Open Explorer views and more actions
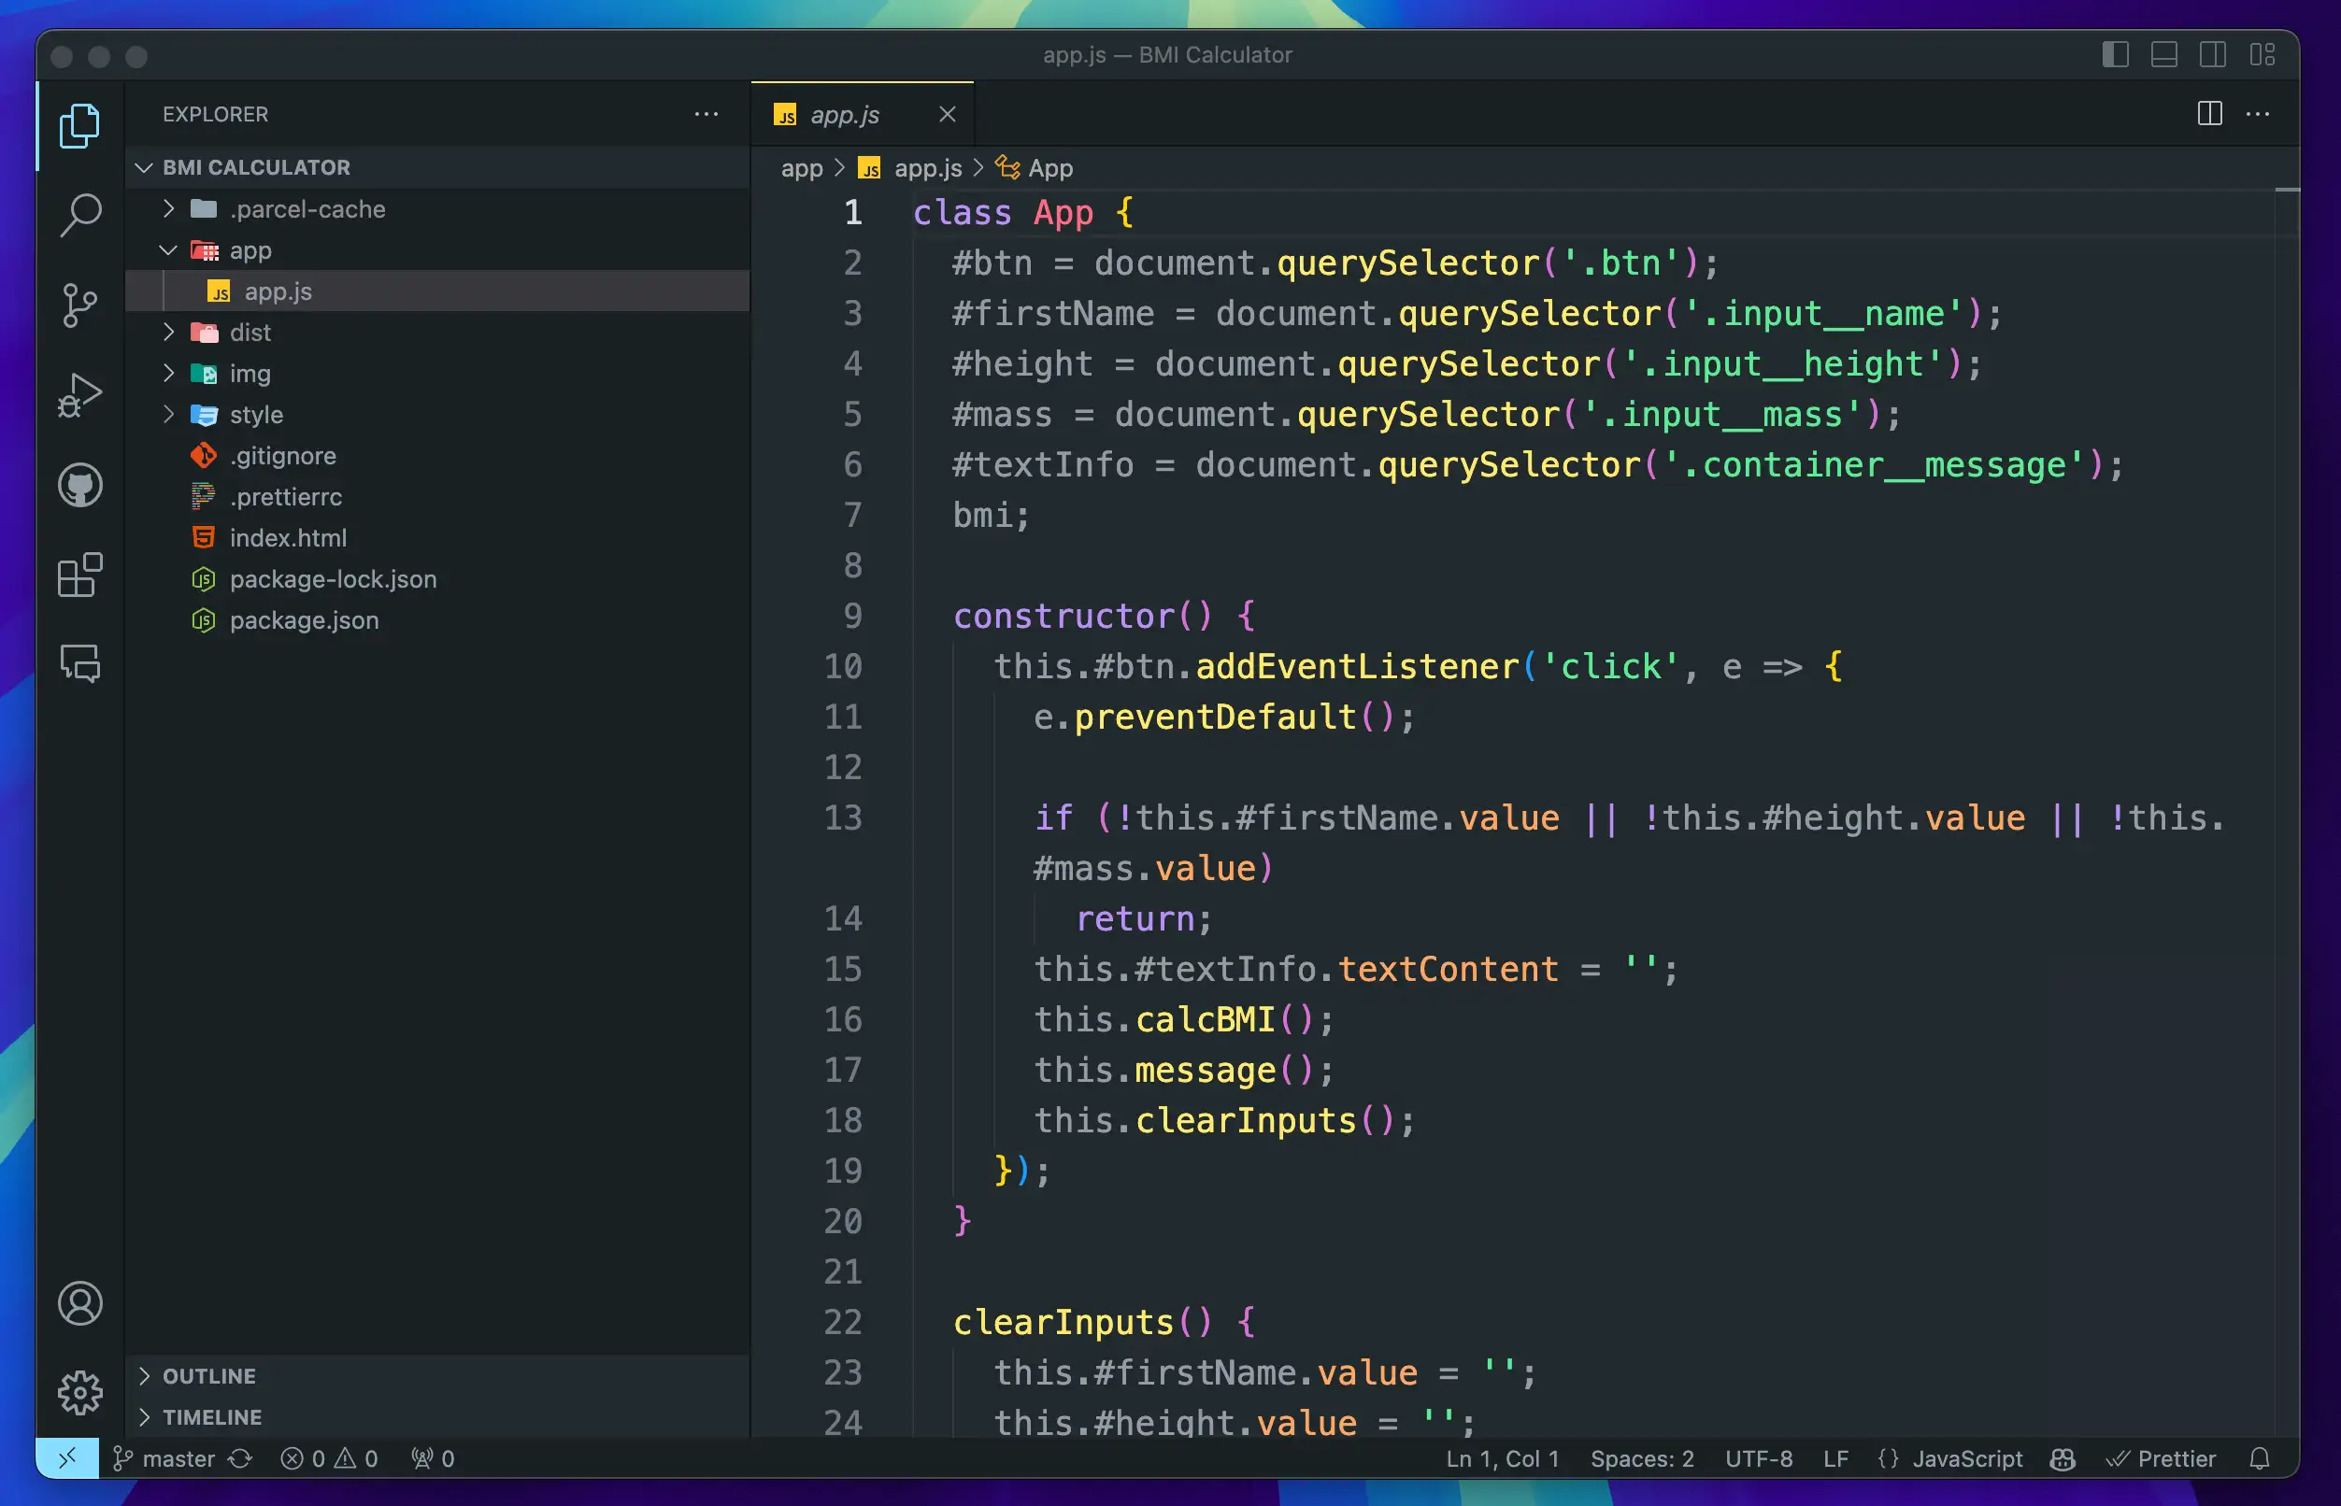This screenshot has height=1506, width=2341. click(707, 113)
